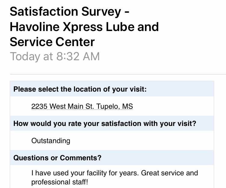The image size is (226, 188).
Task: Select the Outstanding rating answer
Action: coord(51,141)
